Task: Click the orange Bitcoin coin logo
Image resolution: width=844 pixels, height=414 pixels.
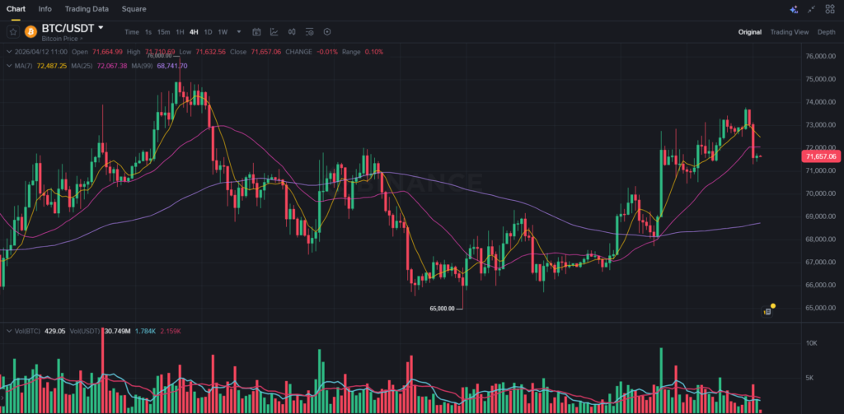Action: 31,32
